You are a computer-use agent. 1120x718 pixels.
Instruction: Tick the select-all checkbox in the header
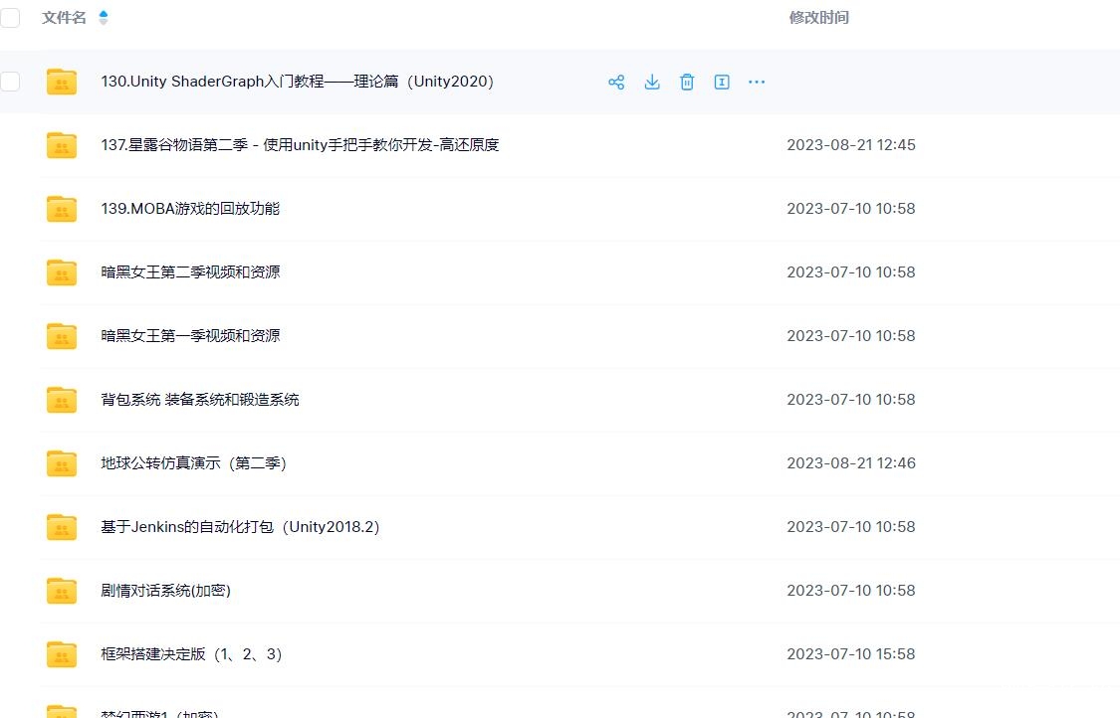pos(10,17)
